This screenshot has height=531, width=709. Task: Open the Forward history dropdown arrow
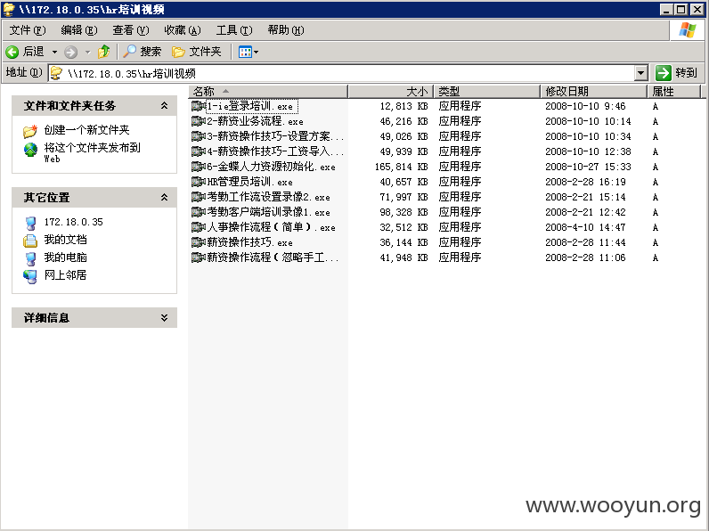click(88, 52)
